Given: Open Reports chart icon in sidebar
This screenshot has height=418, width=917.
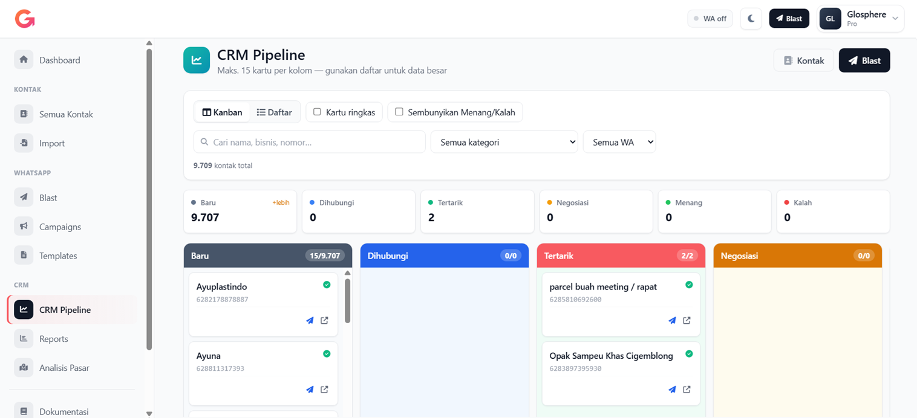Looking at the screenshot, I should (x=24, y=339).
